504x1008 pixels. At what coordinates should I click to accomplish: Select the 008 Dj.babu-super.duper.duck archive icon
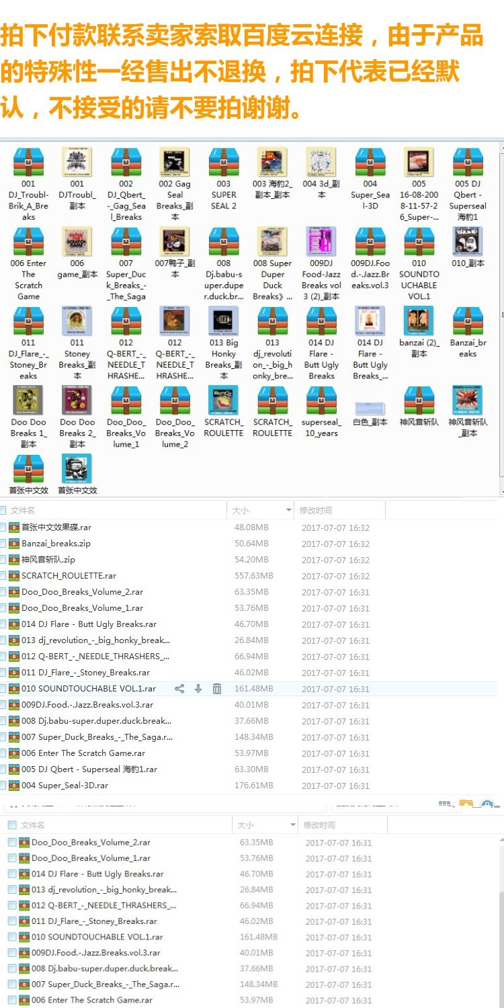[224, 242]
